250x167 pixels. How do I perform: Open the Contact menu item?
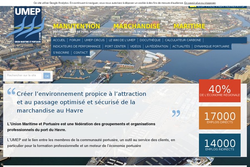click(x=80, y=53)
